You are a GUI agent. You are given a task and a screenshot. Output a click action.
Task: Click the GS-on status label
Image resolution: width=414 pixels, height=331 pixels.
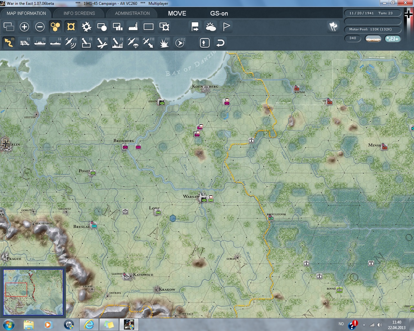(219, 13)
